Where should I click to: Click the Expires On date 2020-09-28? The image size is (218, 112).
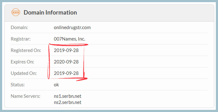[x=66, y=62]
